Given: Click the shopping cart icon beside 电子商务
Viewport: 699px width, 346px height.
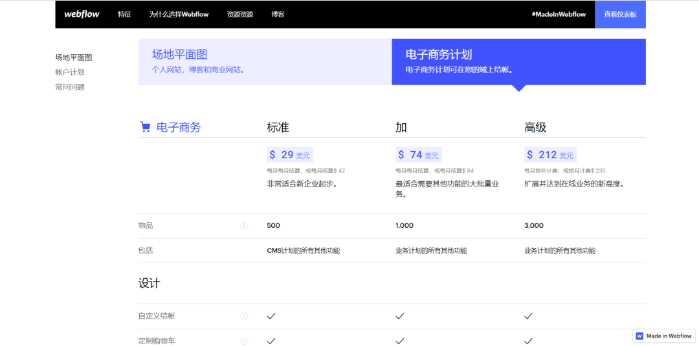Looking at the screenshot, I should point(146,127).
